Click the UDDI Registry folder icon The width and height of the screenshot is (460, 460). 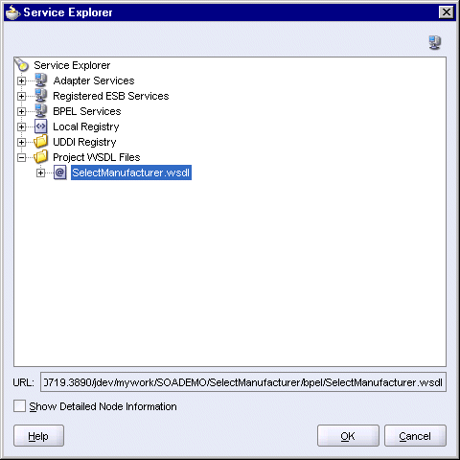click(x=41, y=142)
